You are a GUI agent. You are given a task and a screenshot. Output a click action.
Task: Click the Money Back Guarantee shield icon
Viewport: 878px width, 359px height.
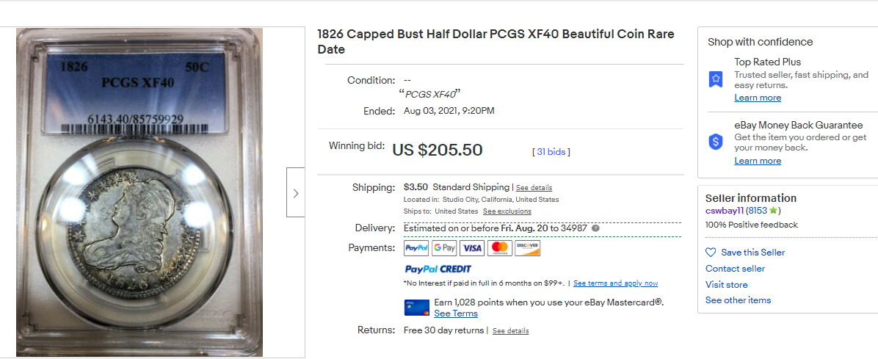[716, 142]
